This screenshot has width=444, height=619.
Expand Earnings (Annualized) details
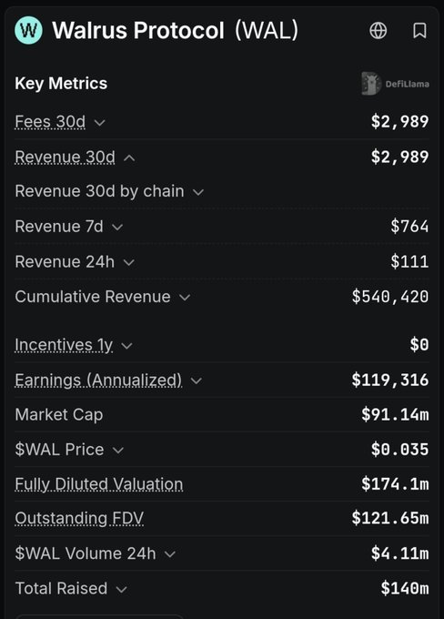(197, 381)
